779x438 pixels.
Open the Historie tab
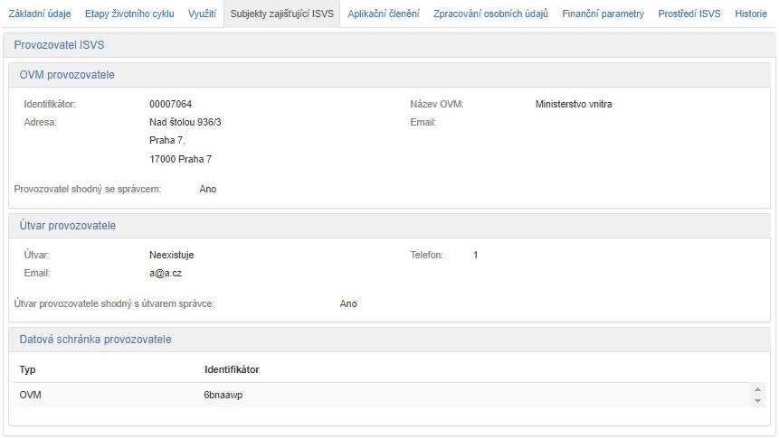click(750, 14)
